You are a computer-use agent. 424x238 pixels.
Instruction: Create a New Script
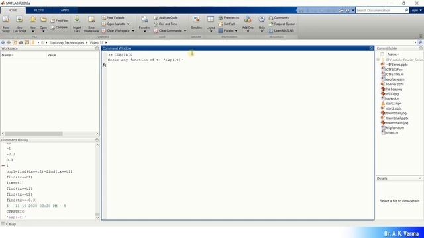click(x=6, y=24)
